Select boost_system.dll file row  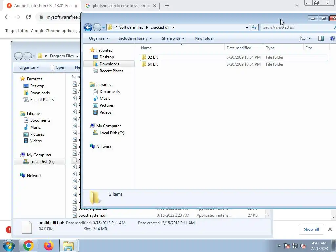(168, 215)
